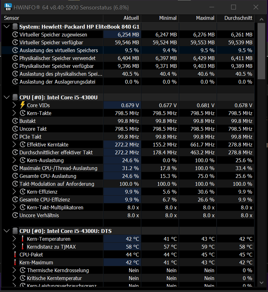Click the clock icon of Uncore Verhältnis
This screenshot has width=268, height=292.
coord(15,215)
